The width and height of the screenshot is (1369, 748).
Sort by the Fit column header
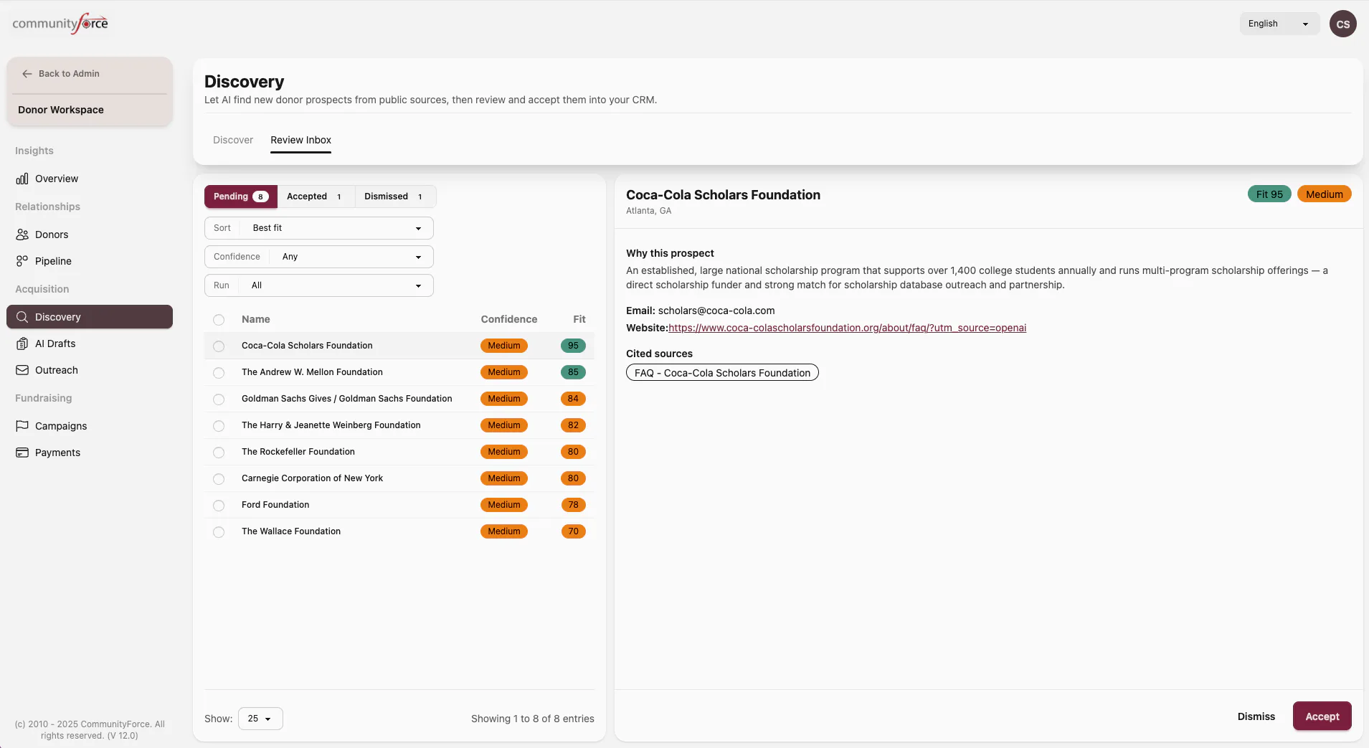coord(579,319)
